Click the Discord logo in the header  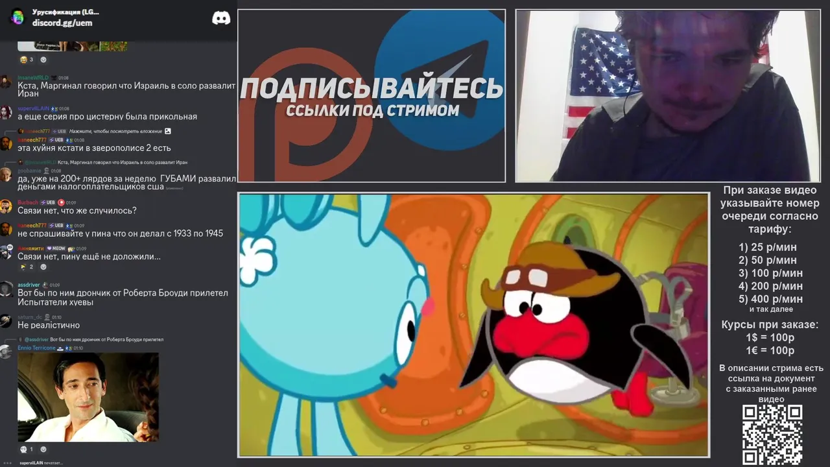click(x=221, y=18)
